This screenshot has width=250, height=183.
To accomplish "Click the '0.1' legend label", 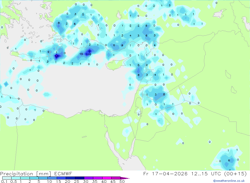I will (x=4, y=182).
